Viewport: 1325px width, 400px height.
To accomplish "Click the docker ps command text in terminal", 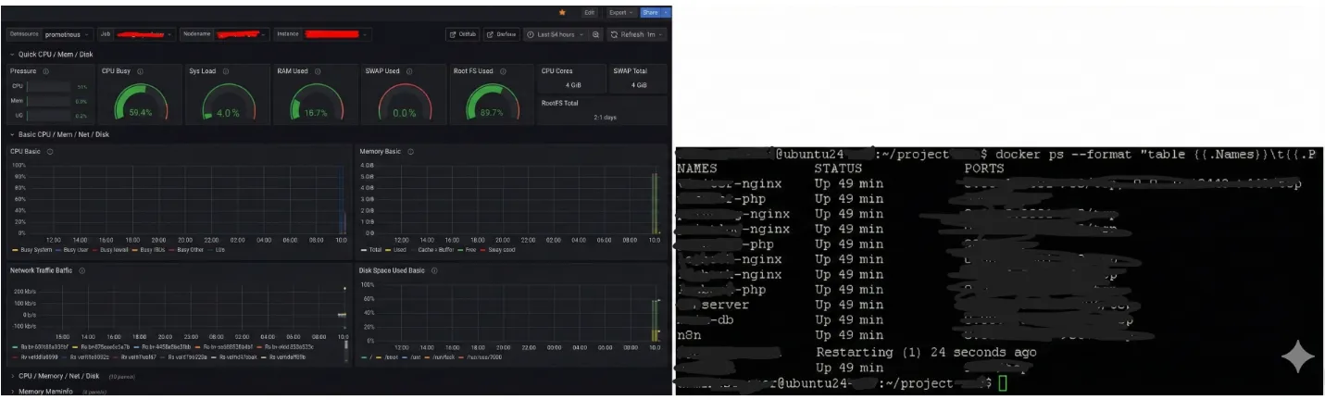I will tap(1156, 154).
